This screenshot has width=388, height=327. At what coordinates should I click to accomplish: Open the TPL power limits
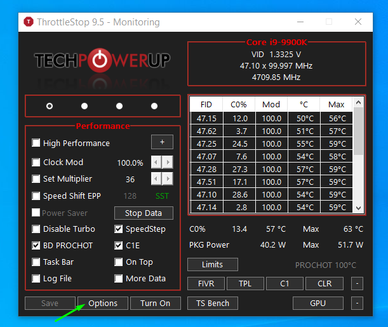[245, 283]
